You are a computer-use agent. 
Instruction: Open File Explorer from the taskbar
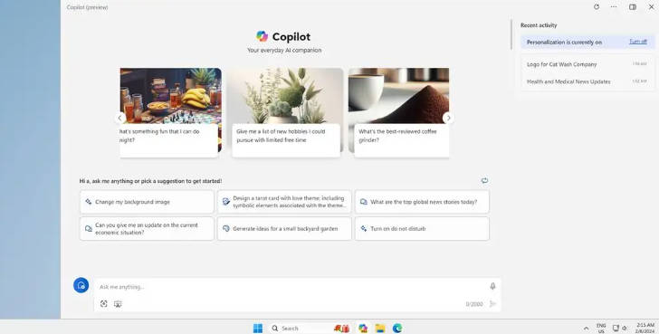380,329
